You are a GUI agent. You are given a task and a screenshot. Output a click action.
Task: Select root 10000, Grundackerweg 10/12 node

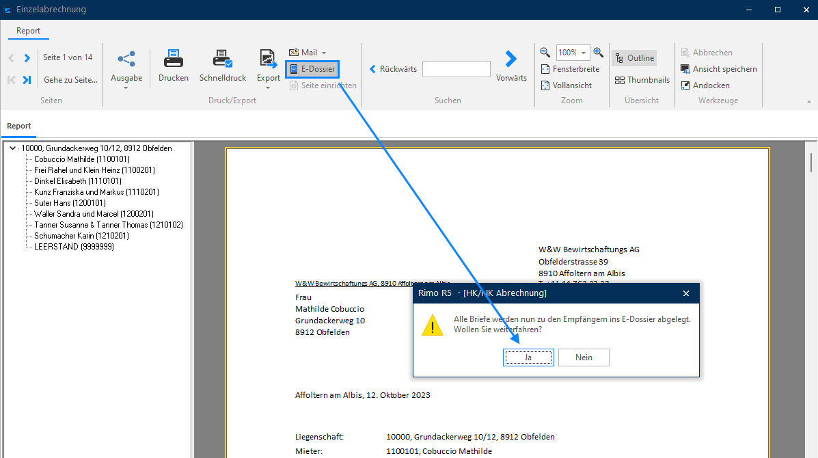point(96,148)
